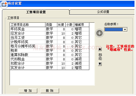
Task: Select the 计税年终奖 row
Action: coord(49,42)
